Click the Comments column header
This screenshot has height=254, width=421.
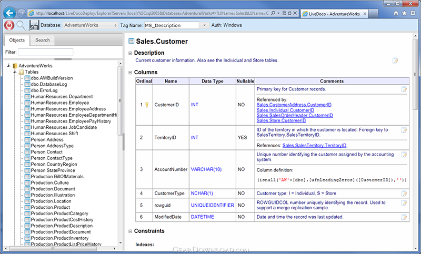click(x=332, y=81)
